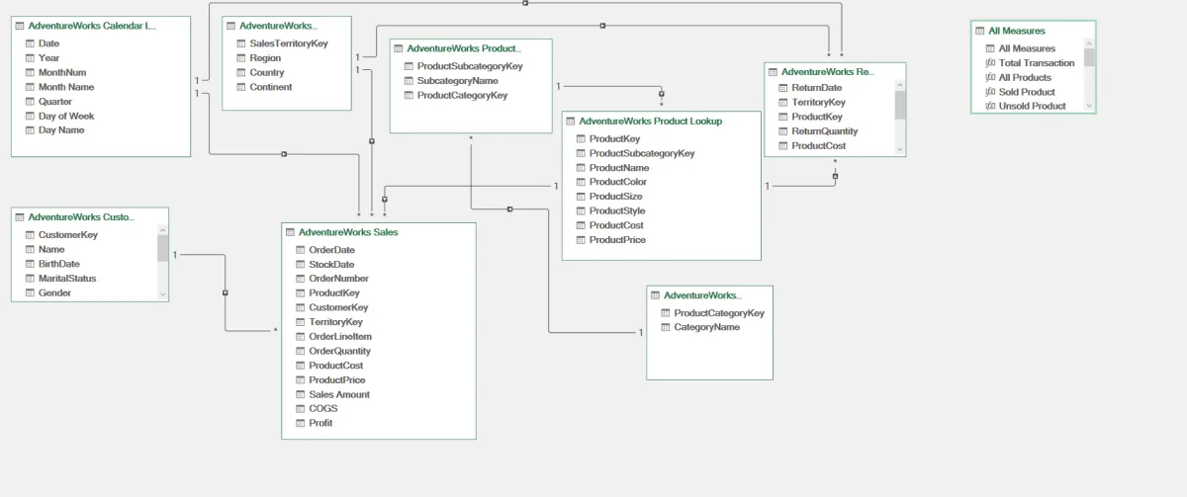
Task: Click the column icon next to ProductColor
Action: click(x=580, y=182)
